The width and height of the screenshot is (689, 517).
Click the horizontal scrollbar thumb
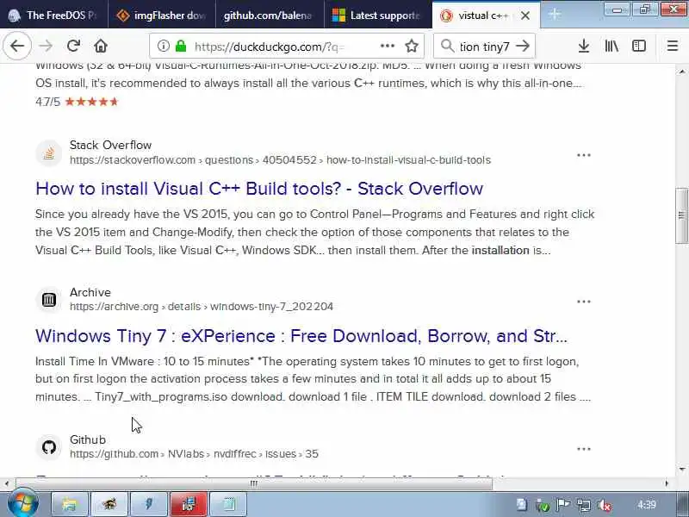[254, 483]
